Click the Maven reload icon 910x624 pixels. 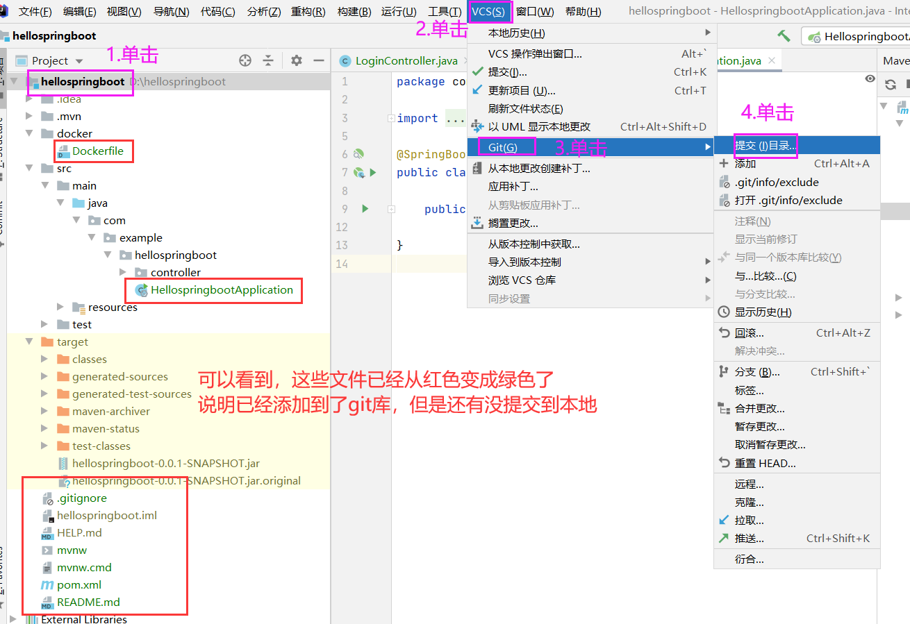point(891,85)
